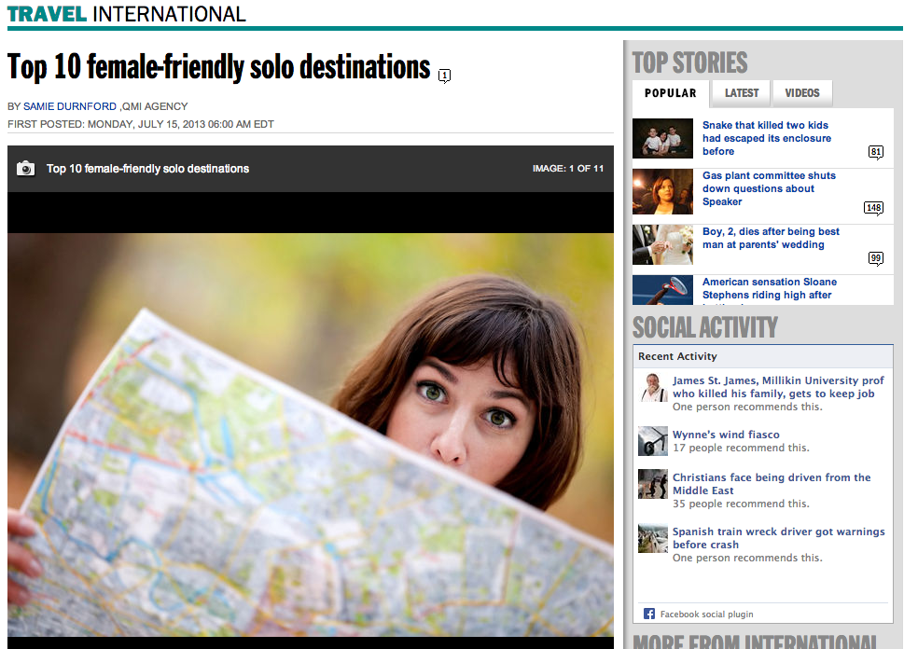904x649 pixels.
Task: Click the TRAVEL section header link
Action: (x=47, y=14)
